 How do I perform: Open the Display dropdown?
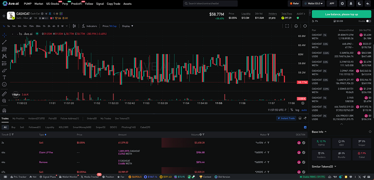click(x=127, y=26)
